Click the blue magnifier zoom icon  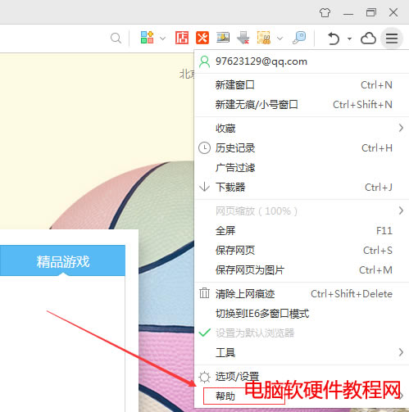coord(299,38)
